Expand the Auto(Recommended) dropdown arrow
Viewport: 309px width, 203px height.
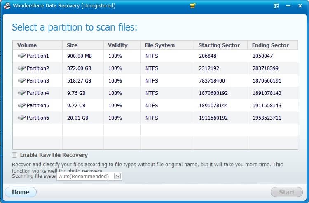[x=117, y=176]
